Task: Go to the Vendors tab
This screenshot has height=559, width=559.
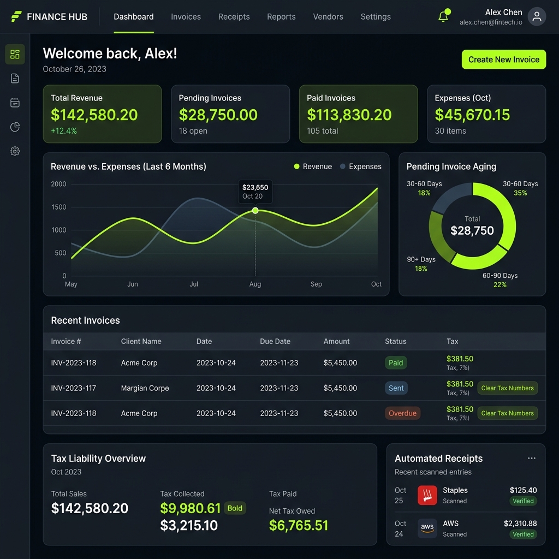Action: (x=328, y=16)
